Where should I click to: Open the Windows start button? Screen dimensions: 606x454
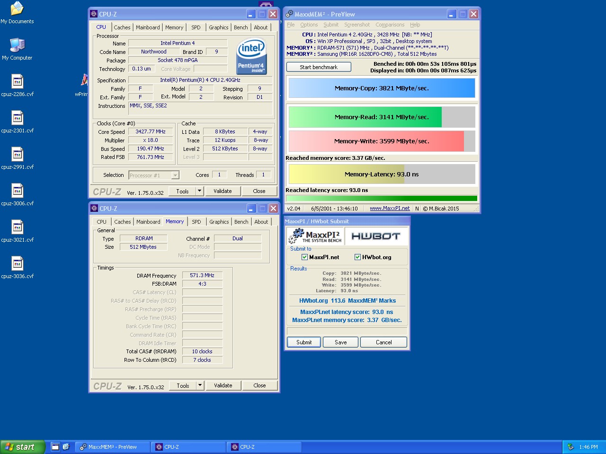point(23,446)
